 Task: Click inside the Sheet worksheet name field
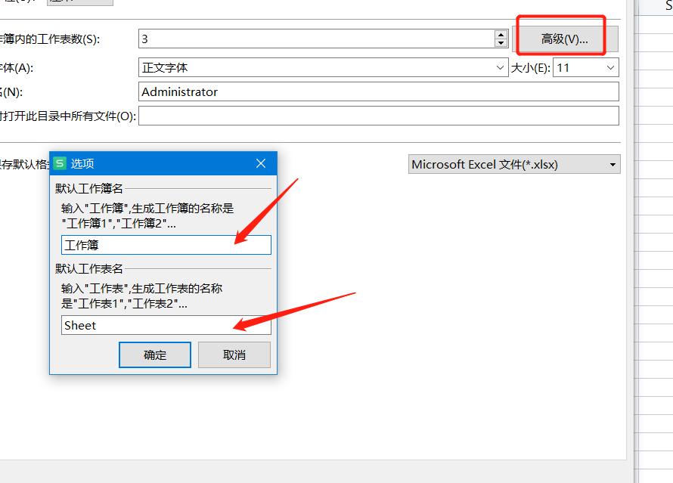[166, 325]
